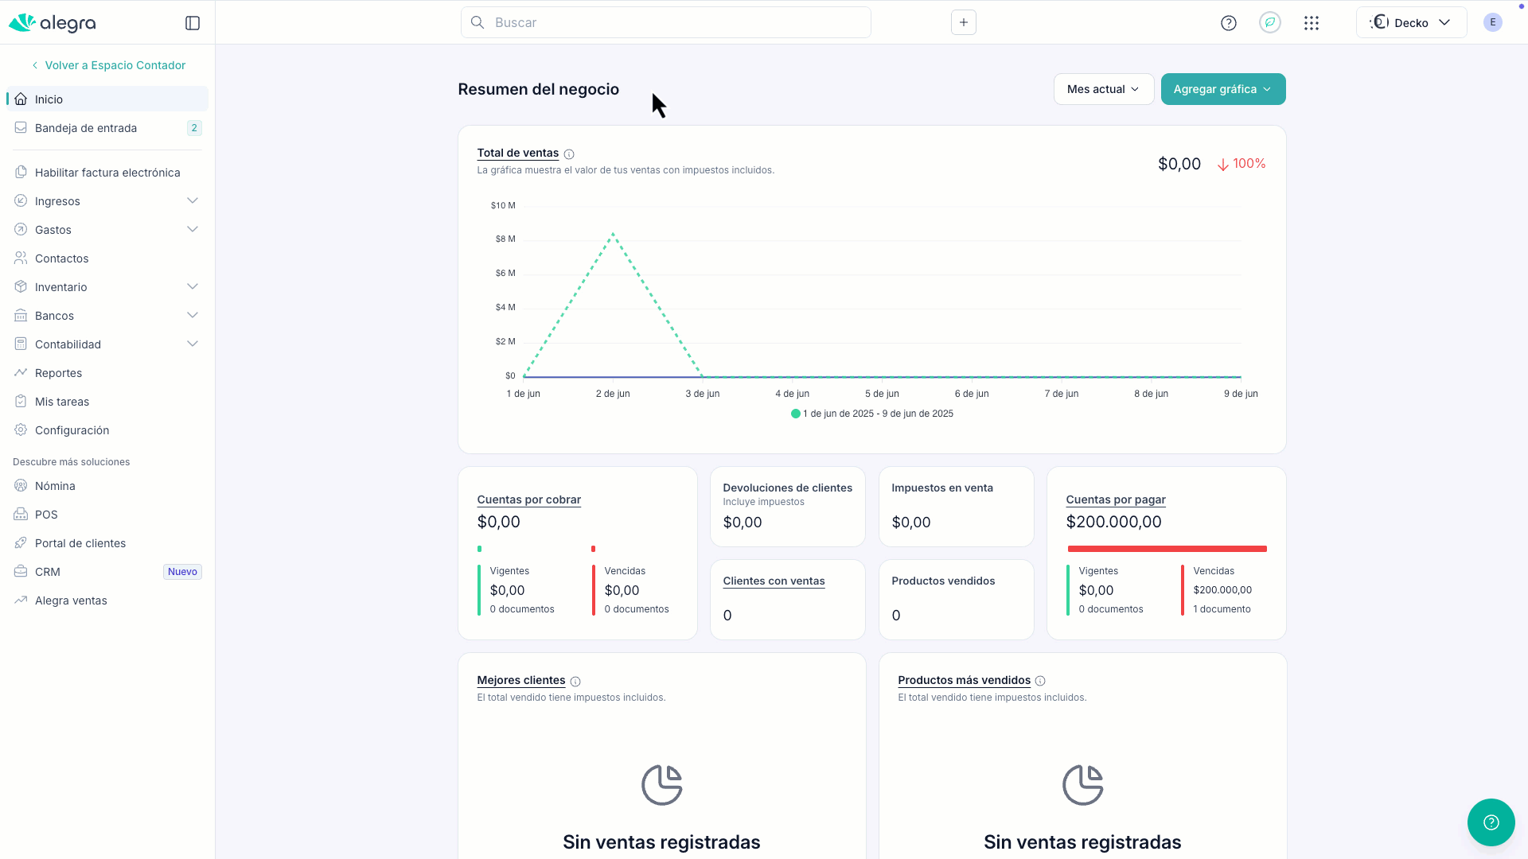
Task: Open the help question mark icon in header
Action: point(1229,23)
